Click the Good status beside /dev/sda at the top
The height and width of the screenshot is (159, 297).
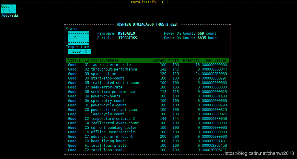pyautogui.click(x=5, y=7)
